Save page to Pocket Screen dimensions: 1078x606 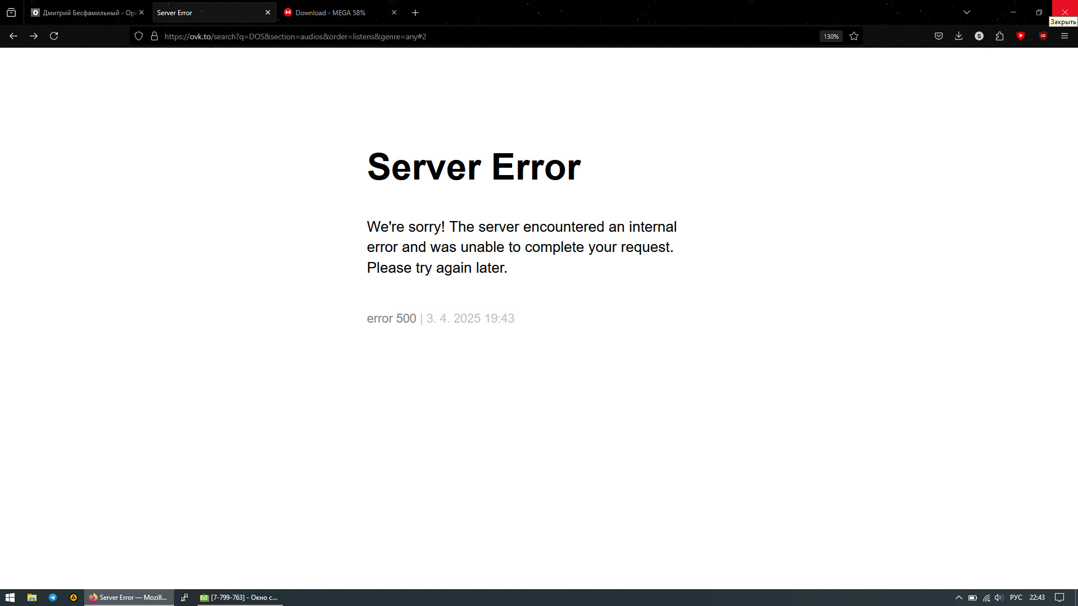[x=938, y=36]
